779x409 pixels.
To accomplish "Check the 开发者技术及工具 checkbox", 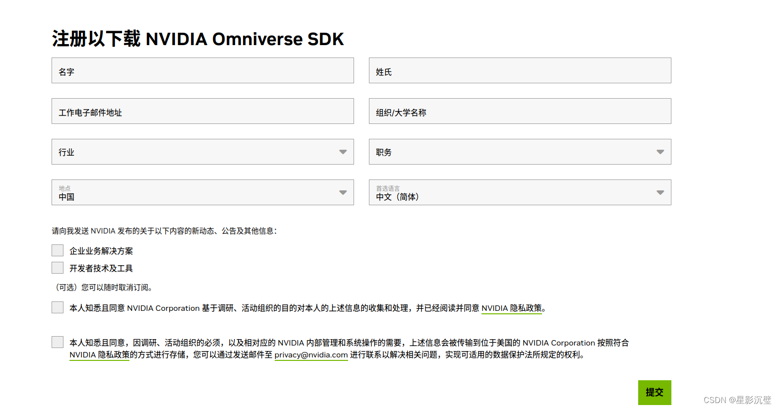I will point(58,268).
